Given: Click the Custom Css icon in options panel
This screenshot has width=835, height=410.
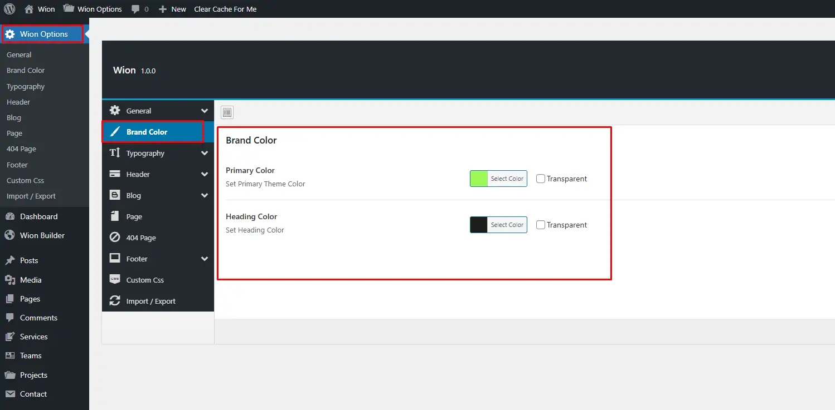Looking at the screenshot, I should [x=115, y=280].
